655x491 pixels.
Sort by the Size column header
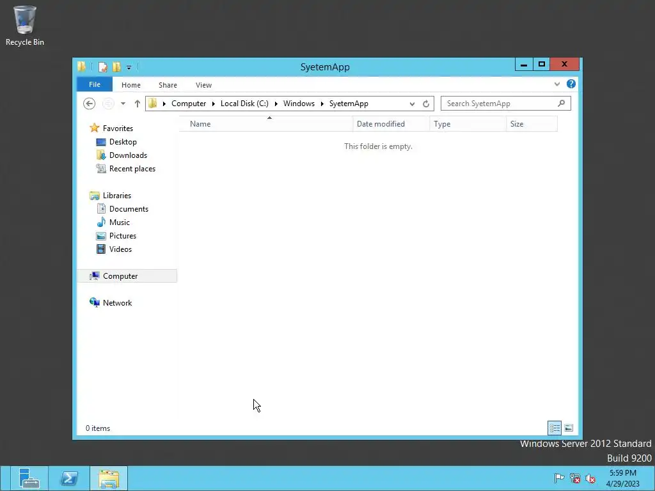(x=532, y=124)
